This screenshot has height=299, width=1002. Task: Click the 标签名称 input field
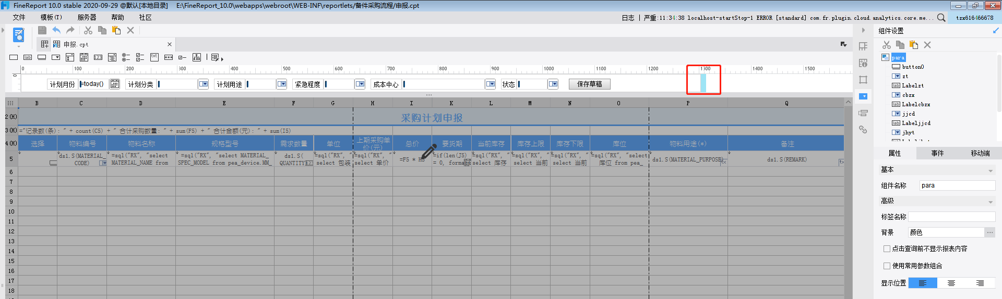coord(952,217)
